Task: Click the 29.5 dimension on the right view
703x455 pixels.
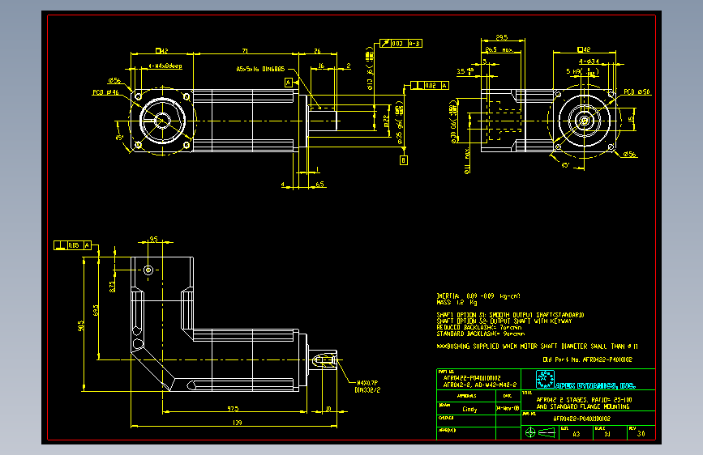Action: [x=502, y=37]
